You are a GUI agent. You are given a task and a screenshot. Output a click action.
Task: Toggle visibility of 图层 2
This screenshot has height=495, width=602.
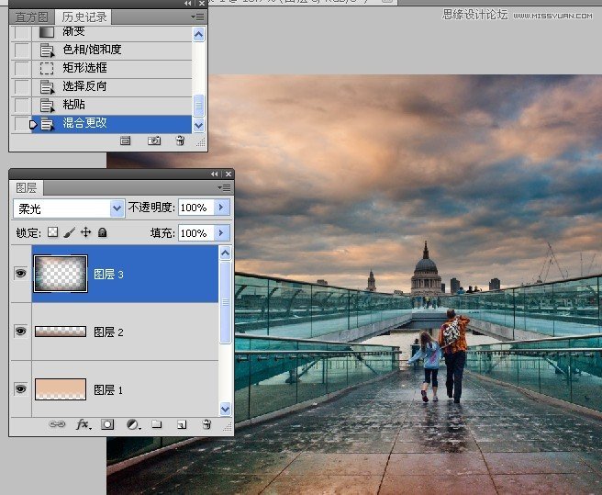point(20,332)
